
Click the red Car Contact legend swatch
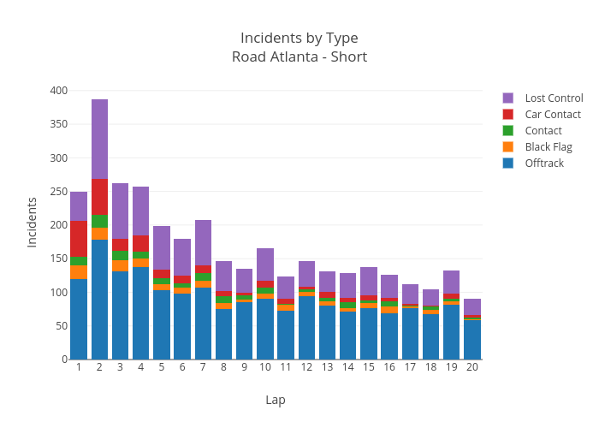coord(507,115)
